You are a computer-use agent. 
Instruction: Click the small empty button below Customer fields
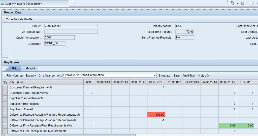pos(5,55)
